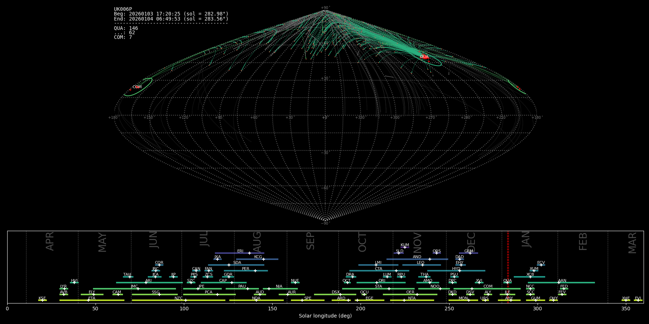Click the 'COM: 7' count entry

(x=123, y=37)
